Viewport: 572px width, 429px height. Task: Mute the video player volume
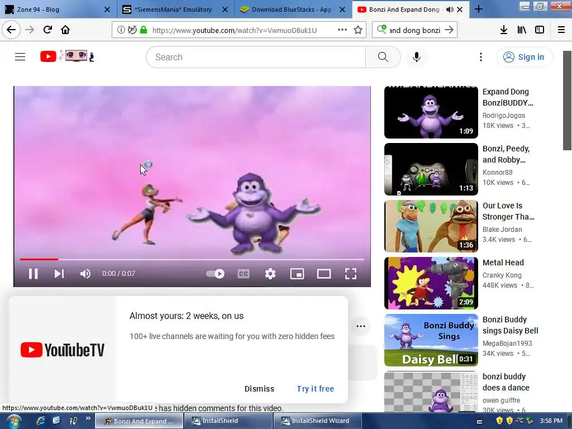click(x=85, y=274)
